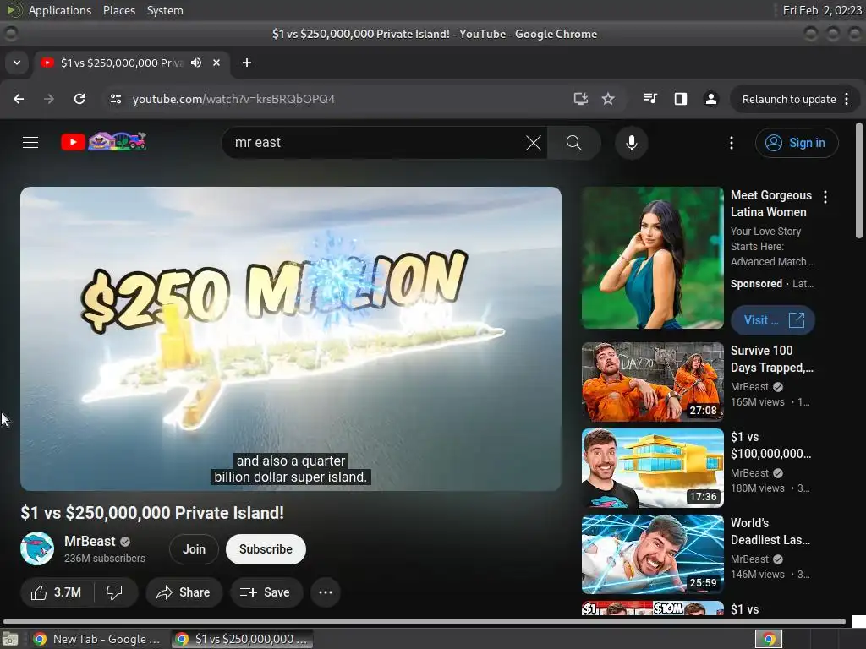Image resolution: width=866 pixels, height=649 pixels.
Task: View site information icon in address bar
Action: (x=115, y=99)
